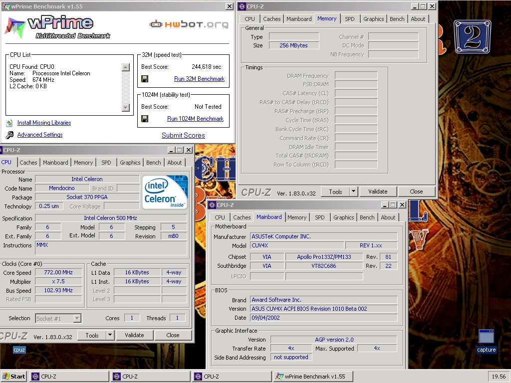
Task: Select Memory tab in CPU window
Action: click(83, 163)
